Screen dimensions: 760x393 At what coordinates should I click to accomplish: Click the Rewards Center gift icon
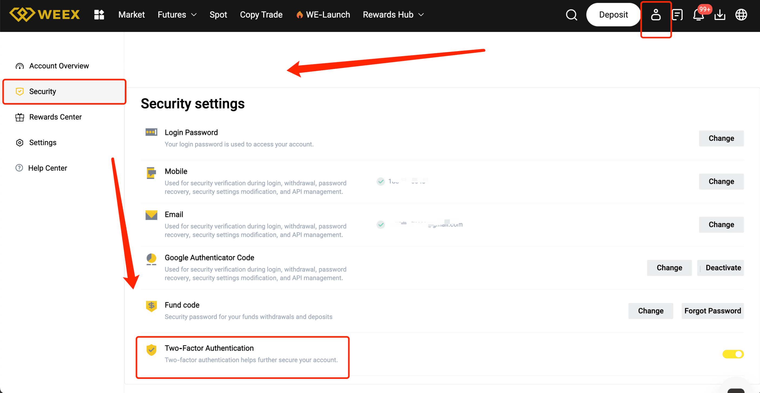click(x=19, y=117)
